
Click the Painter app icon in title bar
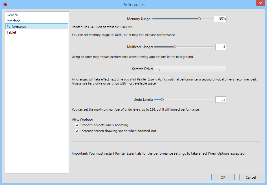(x=5, y=4)
